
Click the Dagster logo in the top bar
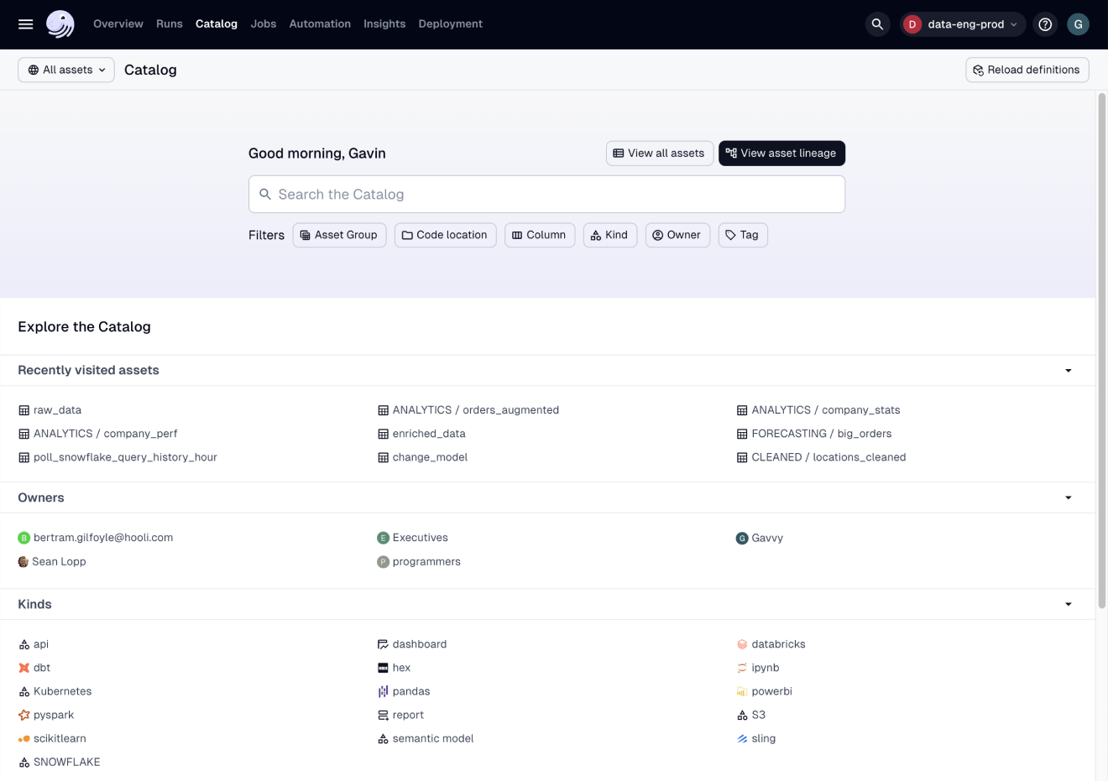click(x=59, y=23)
